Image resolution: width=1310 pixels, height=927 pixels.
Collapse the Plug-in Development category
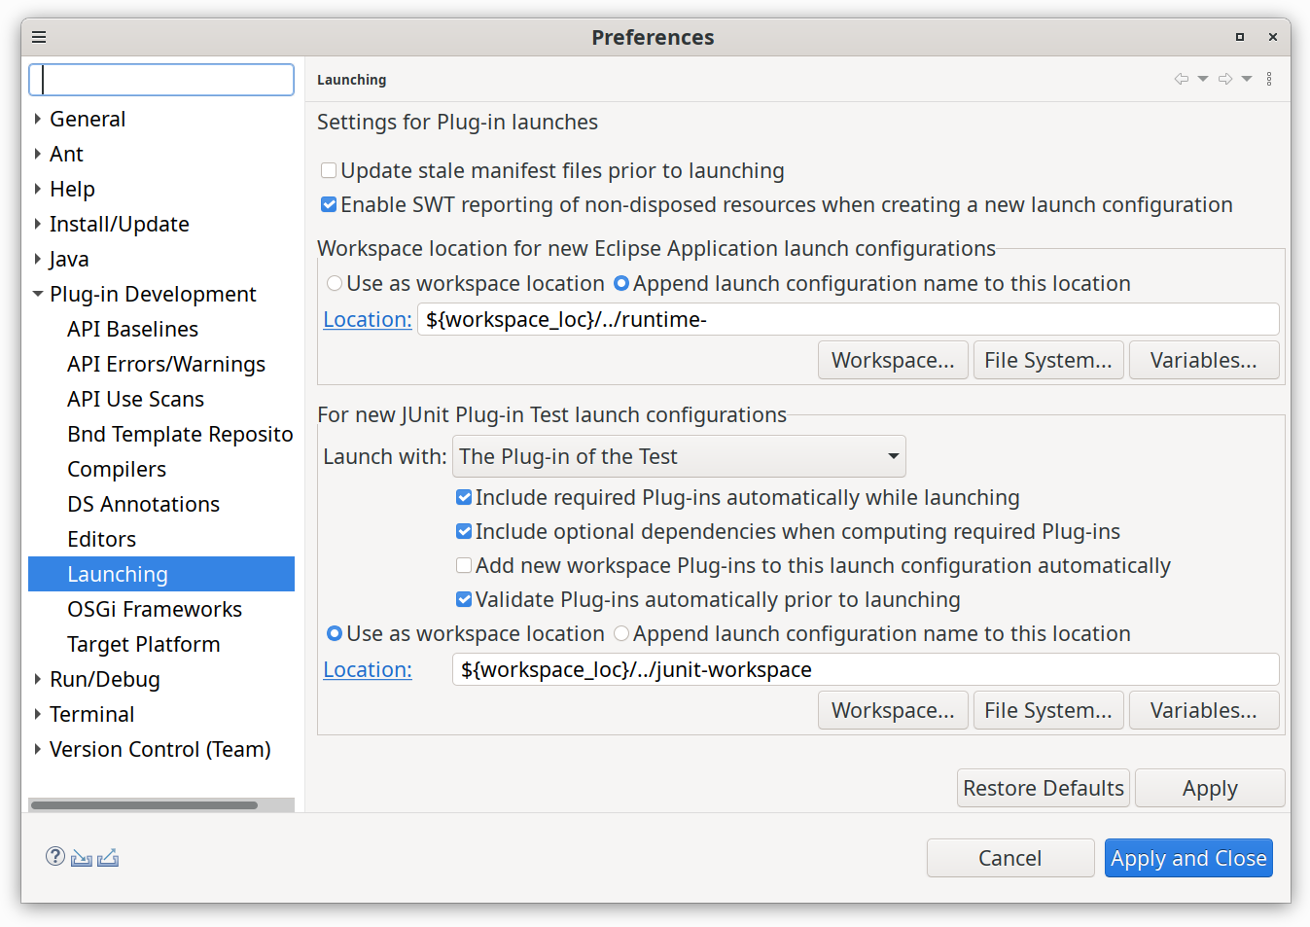pyautogui.click(x=37, y=294)
